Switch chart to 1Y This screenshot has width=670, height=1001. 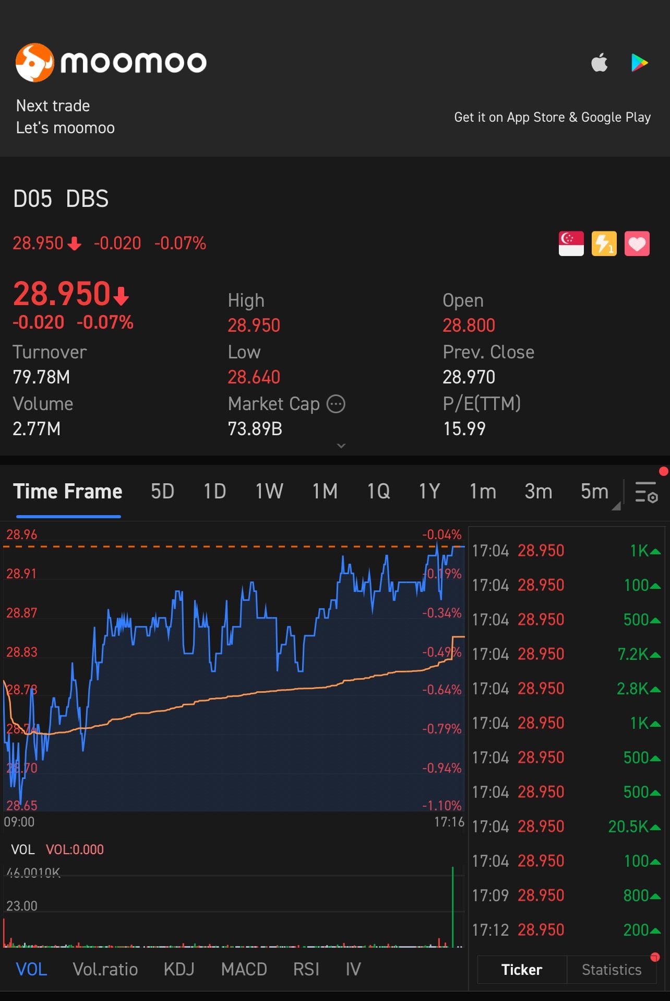(x=429, y=492)
